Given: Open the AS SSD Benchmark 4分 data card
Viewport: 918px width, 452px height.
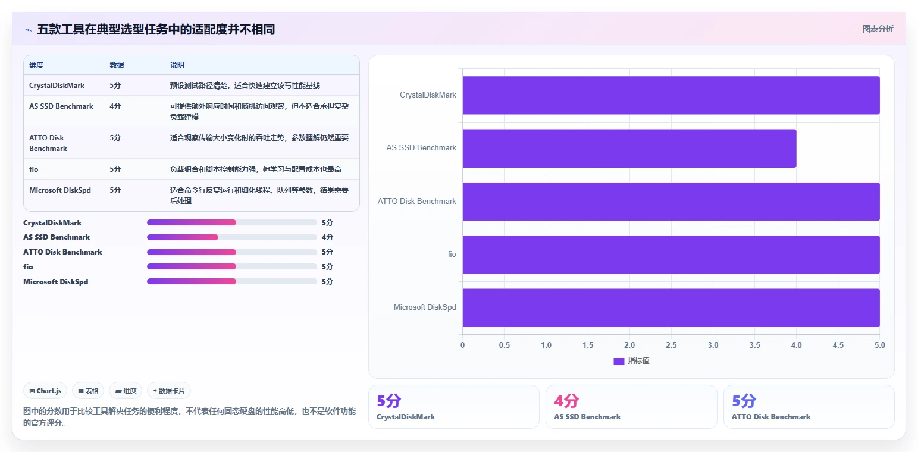Looking at the screenshot, I should (631, 407).
